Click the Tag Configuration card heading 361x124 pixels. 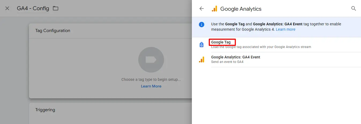[53, 31]
